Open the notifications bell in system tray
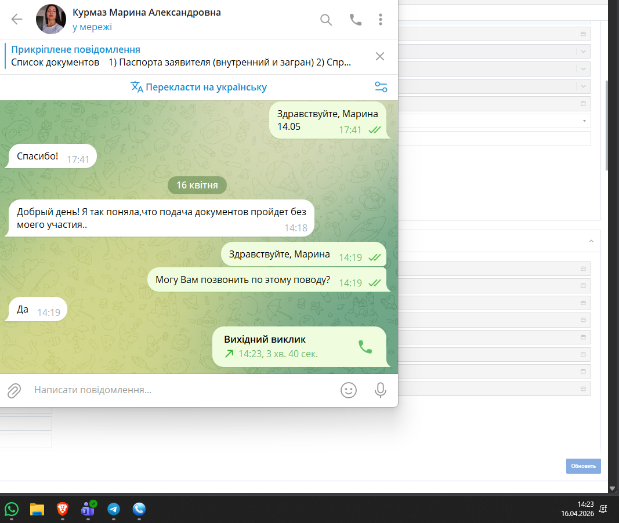The height and width of the screenshot is (523, 619). 603,509
